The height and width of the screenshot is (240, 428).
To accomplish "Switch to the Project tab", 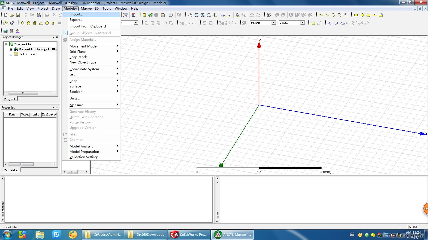I will [10, 99].
